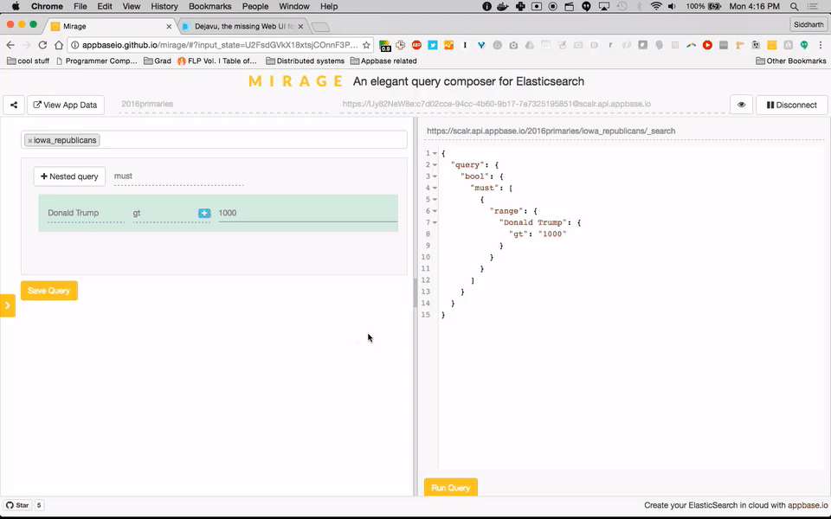Open the appbase.io link in footer
The image size is (831, 519).
[x=807, y=505]
